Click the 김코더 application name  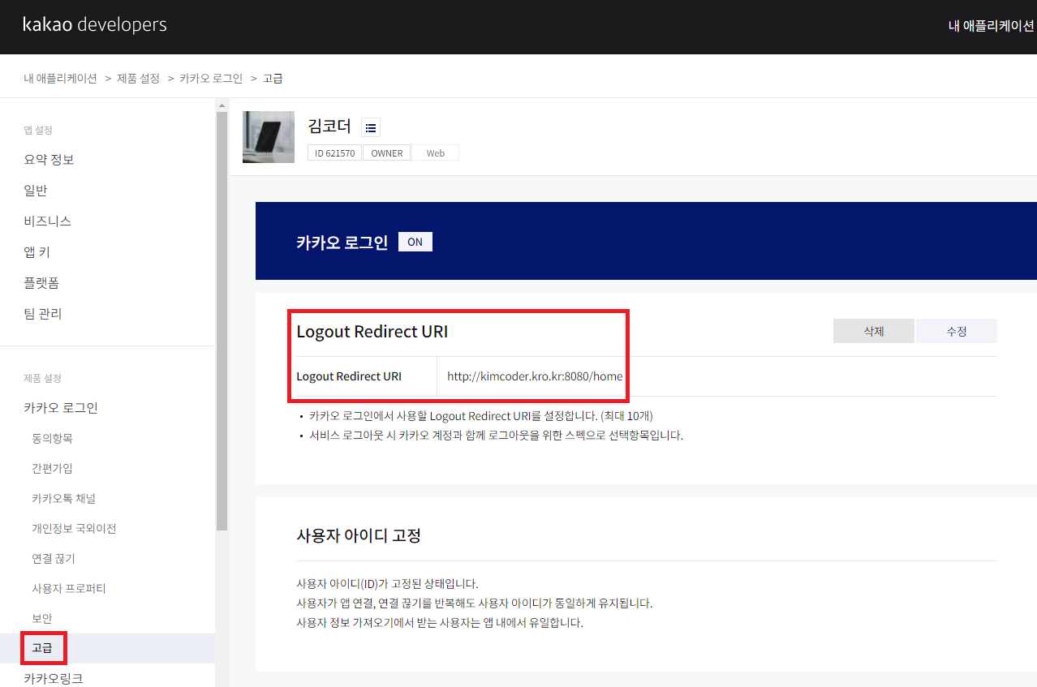pyautogui.click(x=329, y=126)
